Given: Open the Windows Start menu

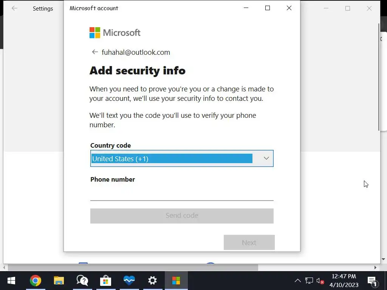Looking at the screenshot, I should (x=11, y=281).
